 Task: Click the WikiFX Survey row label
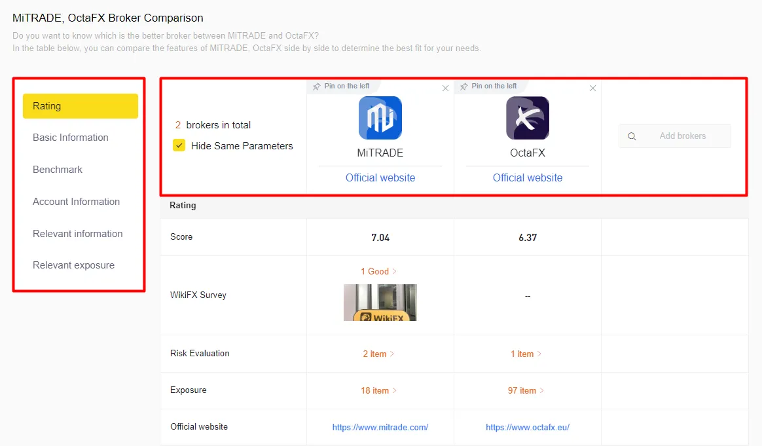(x=198, y=295)
